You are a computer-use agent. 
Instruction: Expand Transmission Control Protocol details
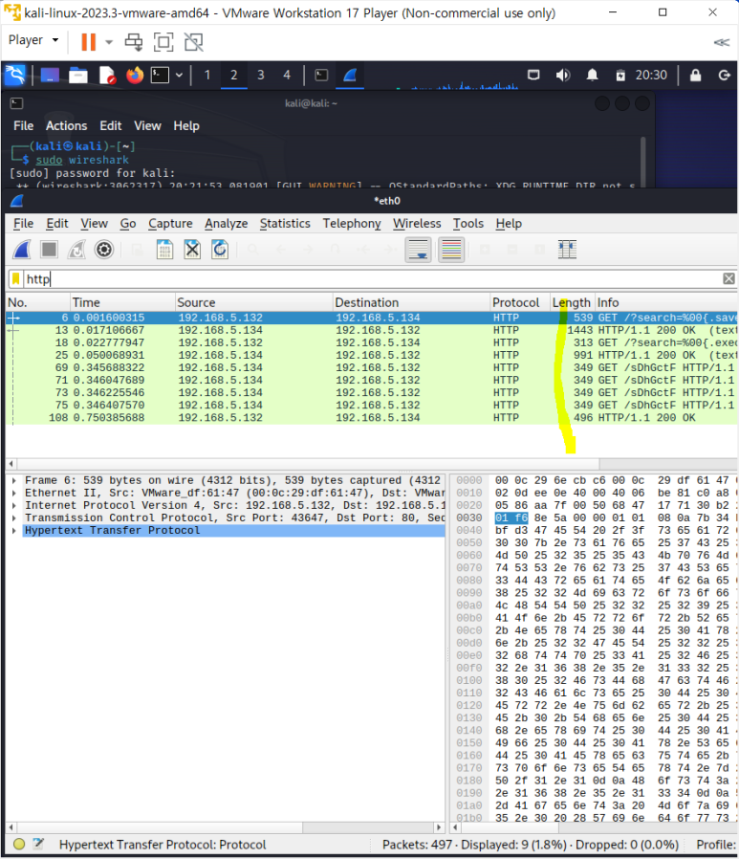point(13,518)
